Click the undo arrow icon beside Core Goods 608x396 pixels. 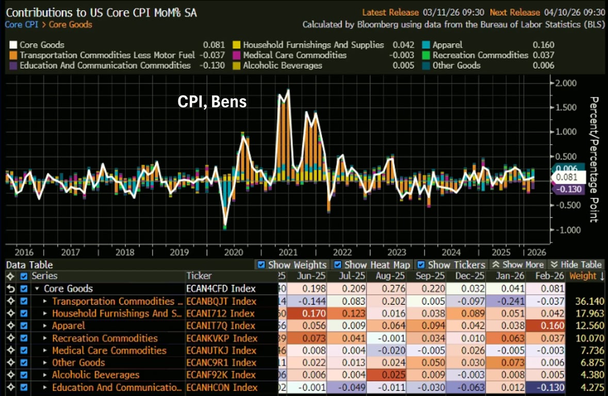[x=9, y=289]
